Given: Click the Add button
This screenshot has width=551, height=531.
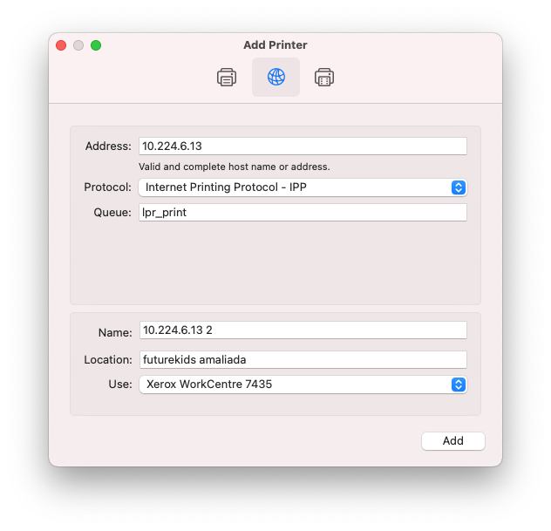Looking at the screenshot, I should click(453, 441).
